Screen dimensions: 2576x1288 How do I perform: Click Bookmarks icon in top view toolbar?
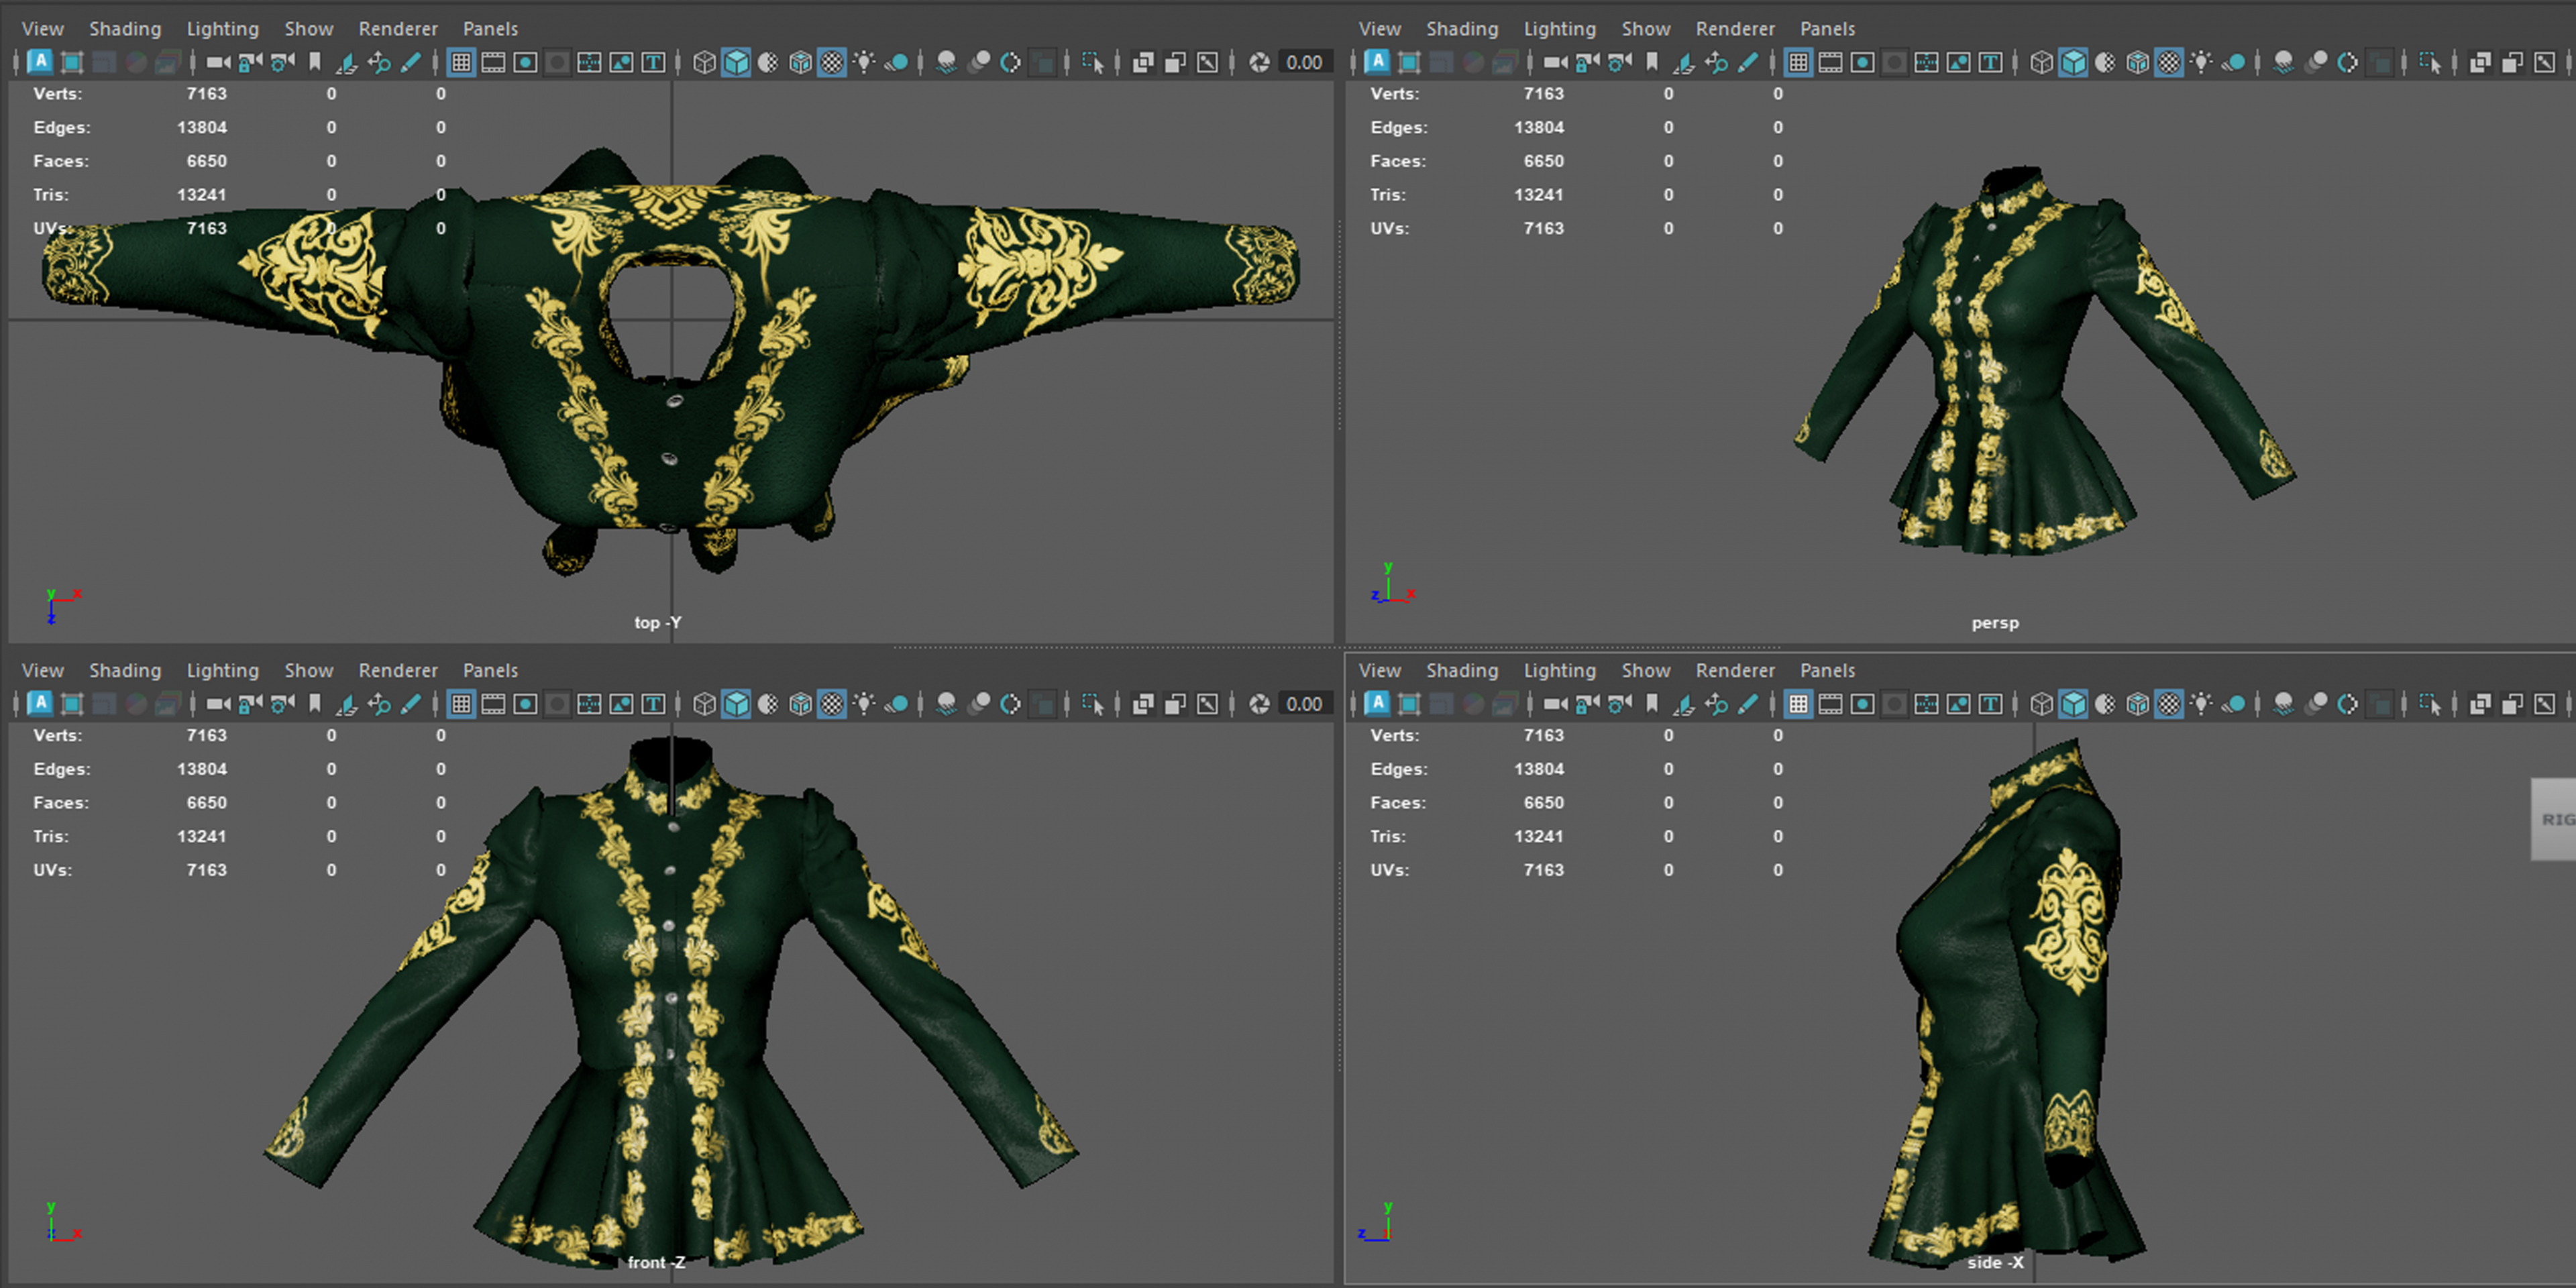point(315,62)
